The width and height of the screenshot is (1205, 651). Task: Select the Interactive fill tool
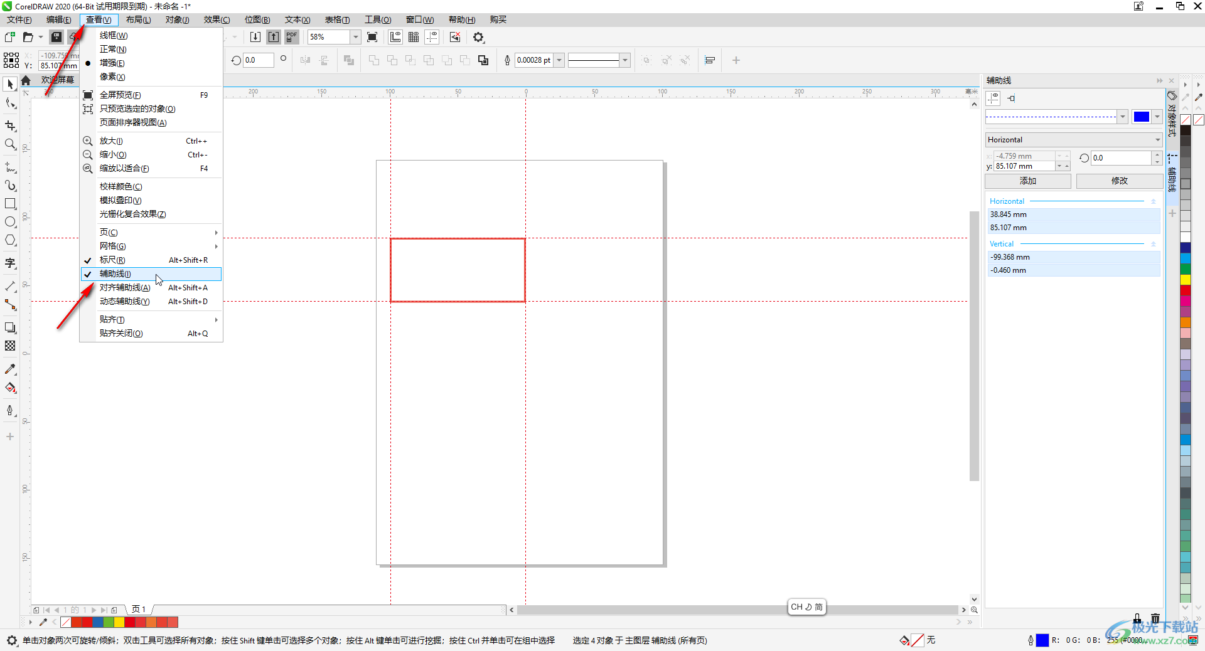pos(10,388)
